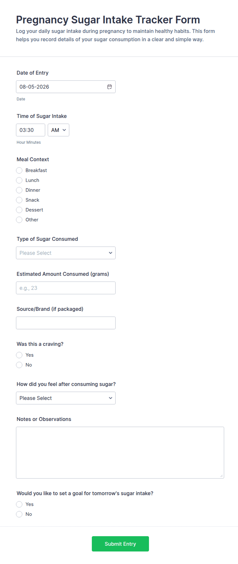The width and height of the screenshot is (238, 564).
Task: Choose Yes for tomorrow's goal
Action: click(19, 504)
